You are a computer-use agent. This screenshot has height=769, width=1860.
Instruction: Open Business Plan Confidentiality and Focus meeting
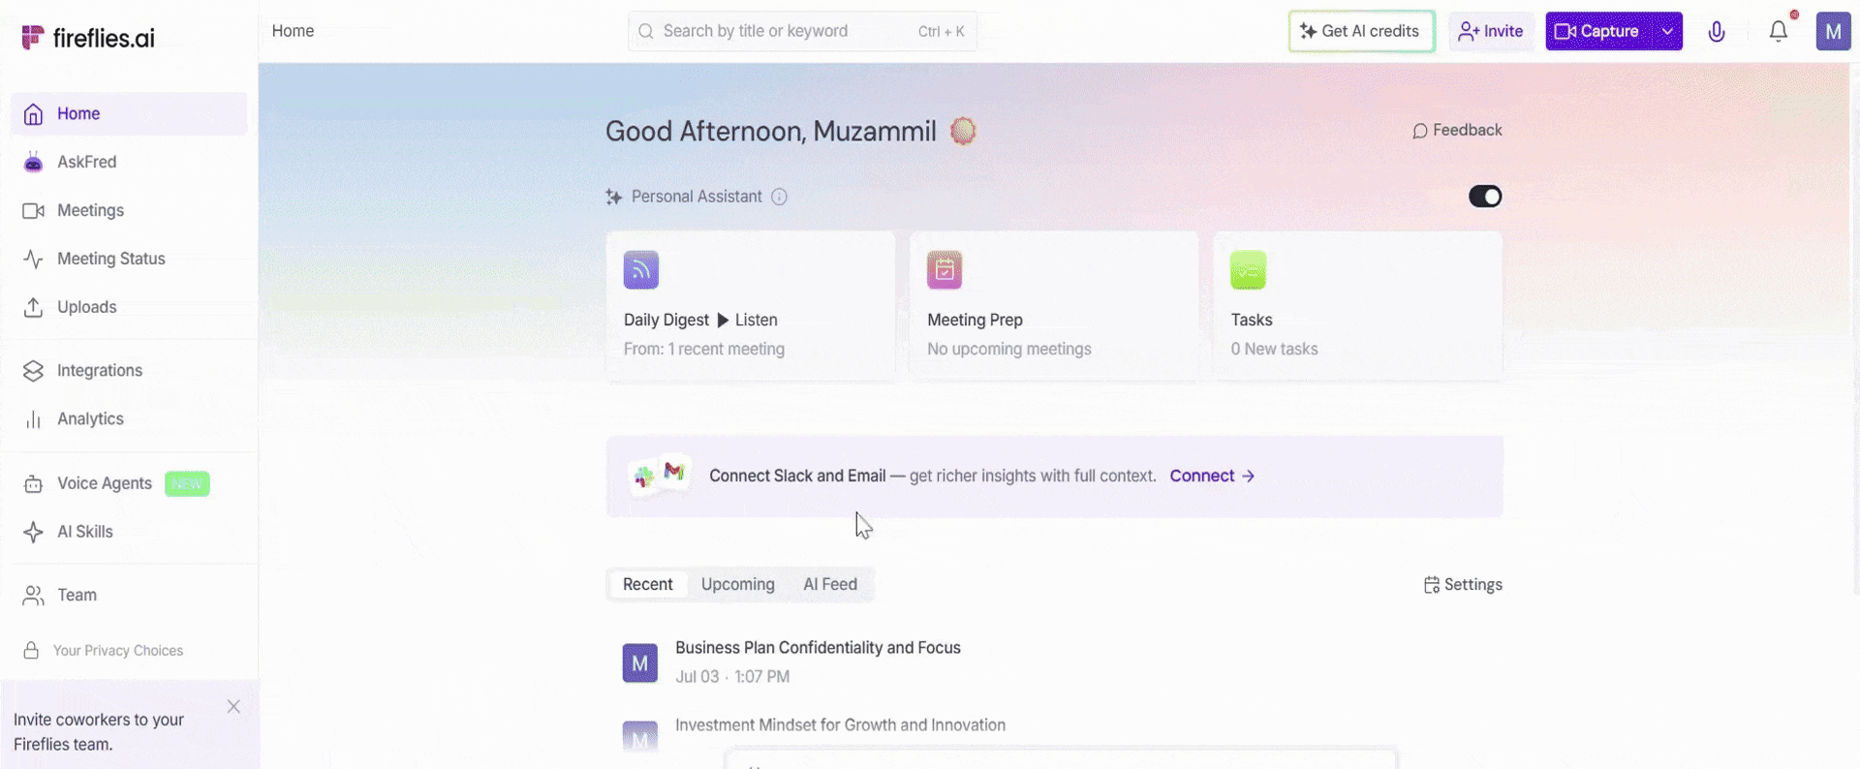pos(818,647)
